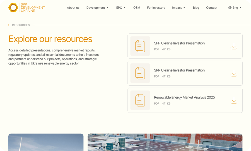The image size is (251, 151).
Task: Click the globe language icon
Action: point(230,8)
